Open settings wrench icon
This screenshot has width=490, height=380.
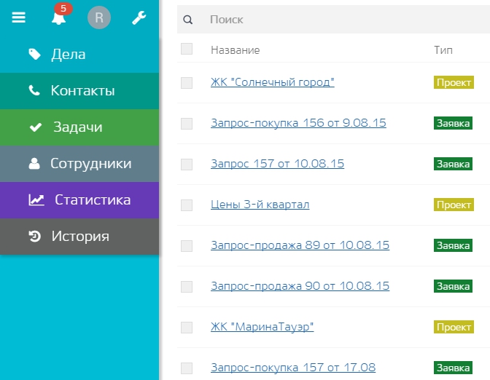click(x=139, y=17)
